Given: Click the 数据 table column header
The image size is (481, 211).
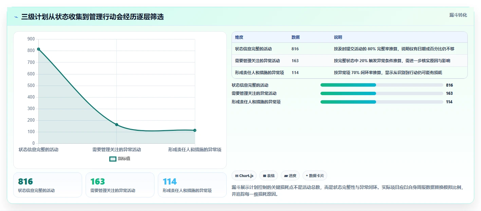Looking at the screenshot, I should click(x=295, y=37).
